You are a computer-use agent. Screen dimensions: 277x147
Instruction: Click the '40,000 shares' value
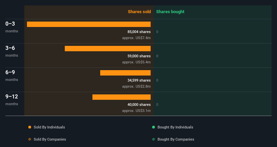click(x=139, y=105)
